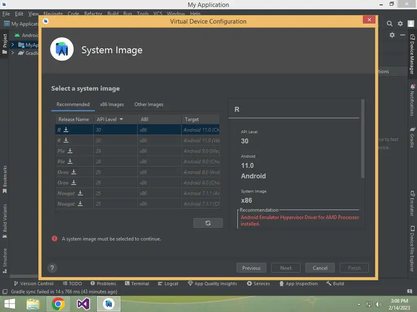Image resolution: width=417 pixels, height=312 pixels.
Task: Download the second R system image (Android 11.0 We…)
Action: 66,140
